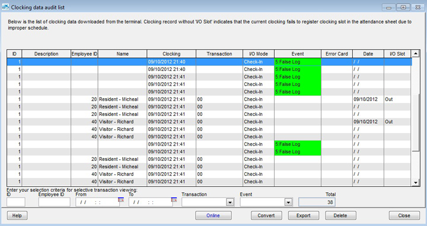The width and height of the screenshot is (427, 226).
Task: Click the Convert button
Action: 266,215
